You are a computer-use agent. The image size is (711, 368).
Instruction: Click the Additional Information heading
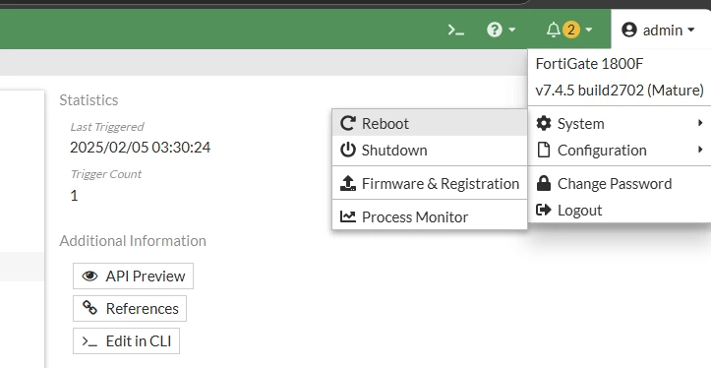pos(133,240)
